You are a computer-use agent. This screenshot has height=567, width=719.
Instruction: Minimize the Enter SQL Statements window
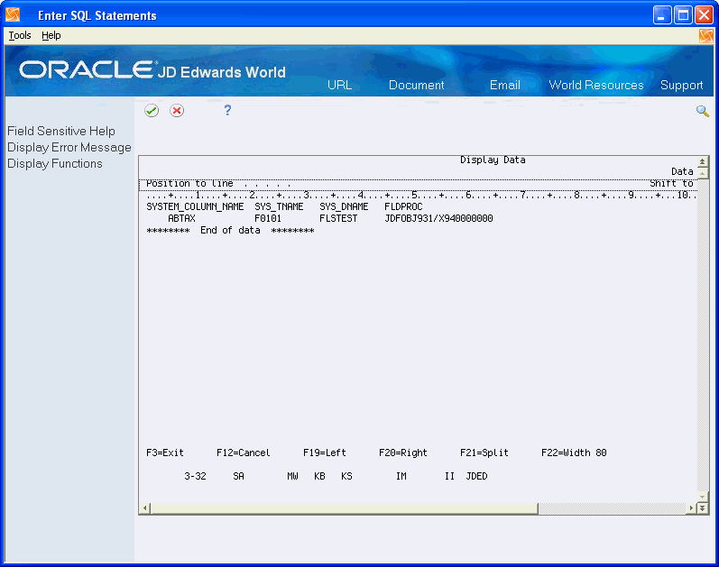pyautogui.click(x=661, y=15)
